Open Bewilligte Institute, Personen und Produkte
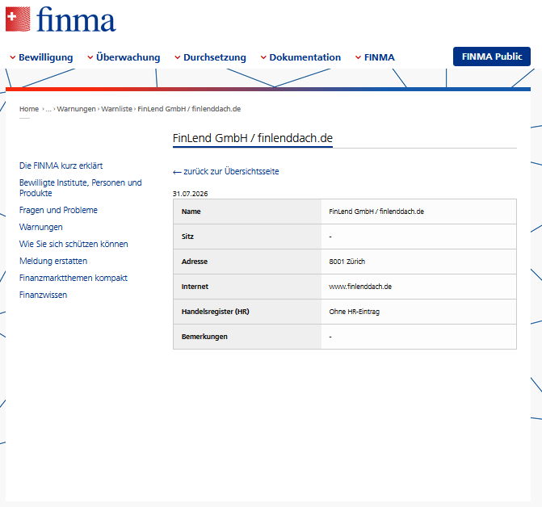Screen dimensions: 542x507 (x=81, y=188)
